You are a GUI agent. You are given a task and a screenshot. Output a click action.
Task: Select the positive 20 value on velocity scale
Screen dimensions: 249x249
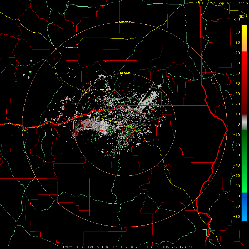tap(238, 104)
